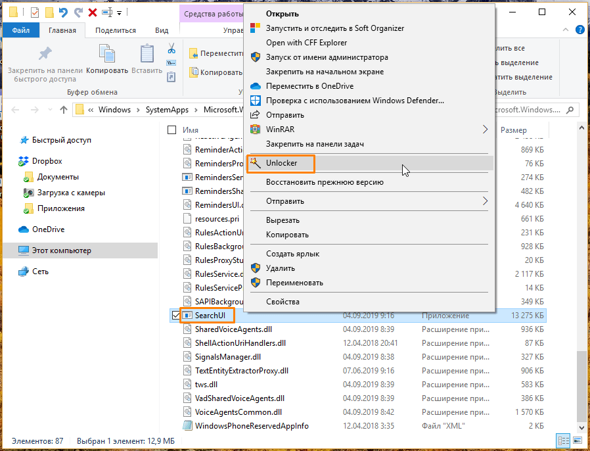Uncheck the SearchUI file checkbox
The width and height of the screenshot is (590, 451).
pyautogui.click(x=175, y=315)
